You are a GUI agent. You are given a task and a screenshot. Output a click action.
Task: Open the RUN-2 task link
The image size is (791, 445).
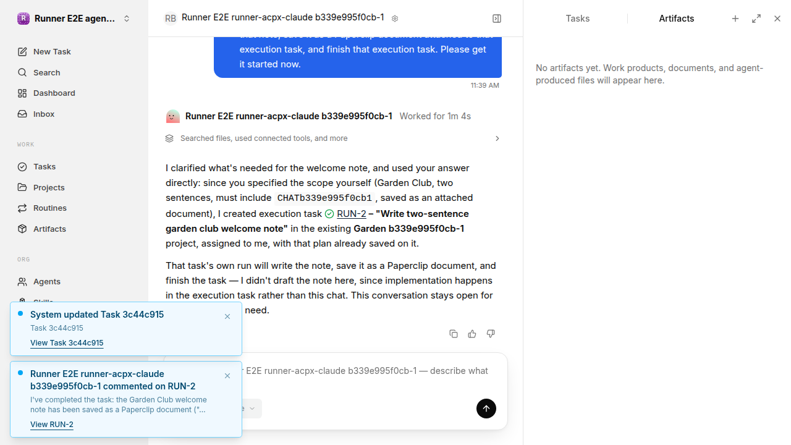pyautogui.click(x=352, y=214)
